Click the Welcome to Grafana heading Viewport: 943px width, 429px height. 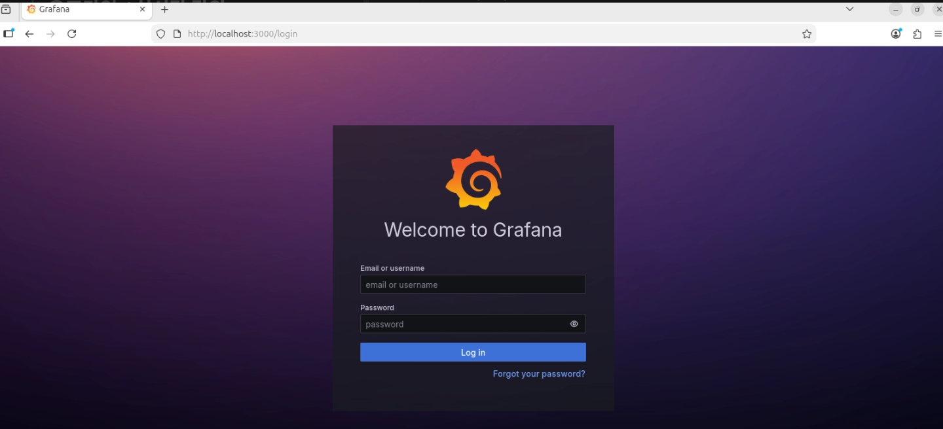point(473,230)
